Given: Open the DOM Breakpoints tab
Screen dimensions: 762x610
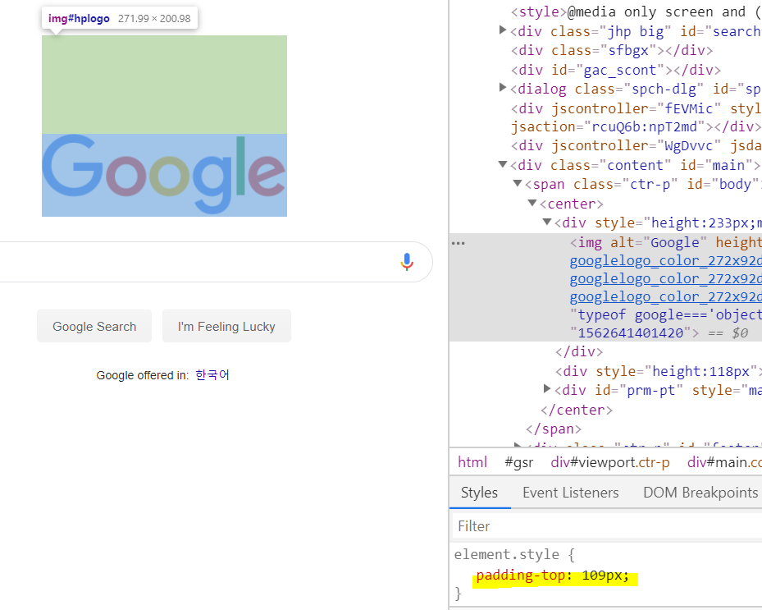Looking at the screenshot, I should (x=700, y=493).
